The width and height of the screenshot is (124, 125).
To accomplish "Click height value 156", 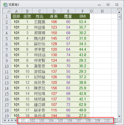I will [54, 88].
